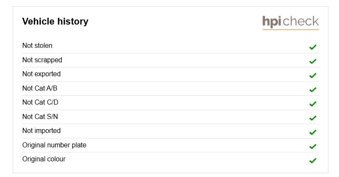Click the Not exported label
The width and height of the screenshot is (339, 177).
coord(42,74)
